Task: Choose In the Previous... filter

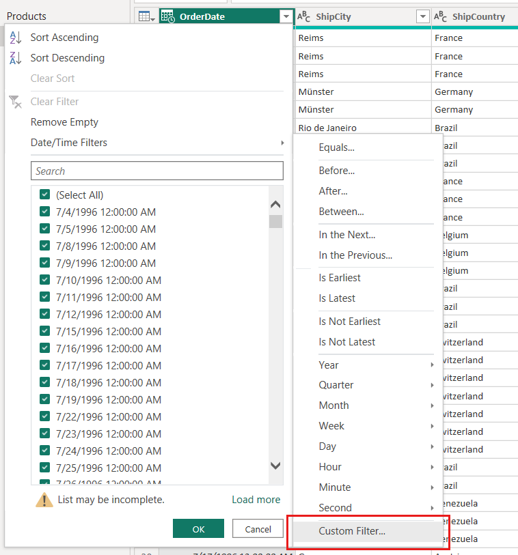Action: click(355, 255)
